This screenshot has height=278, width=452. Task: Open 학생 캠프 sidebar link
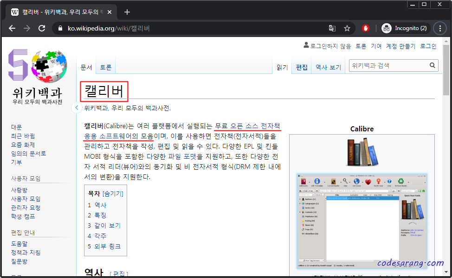coord(23,216)
